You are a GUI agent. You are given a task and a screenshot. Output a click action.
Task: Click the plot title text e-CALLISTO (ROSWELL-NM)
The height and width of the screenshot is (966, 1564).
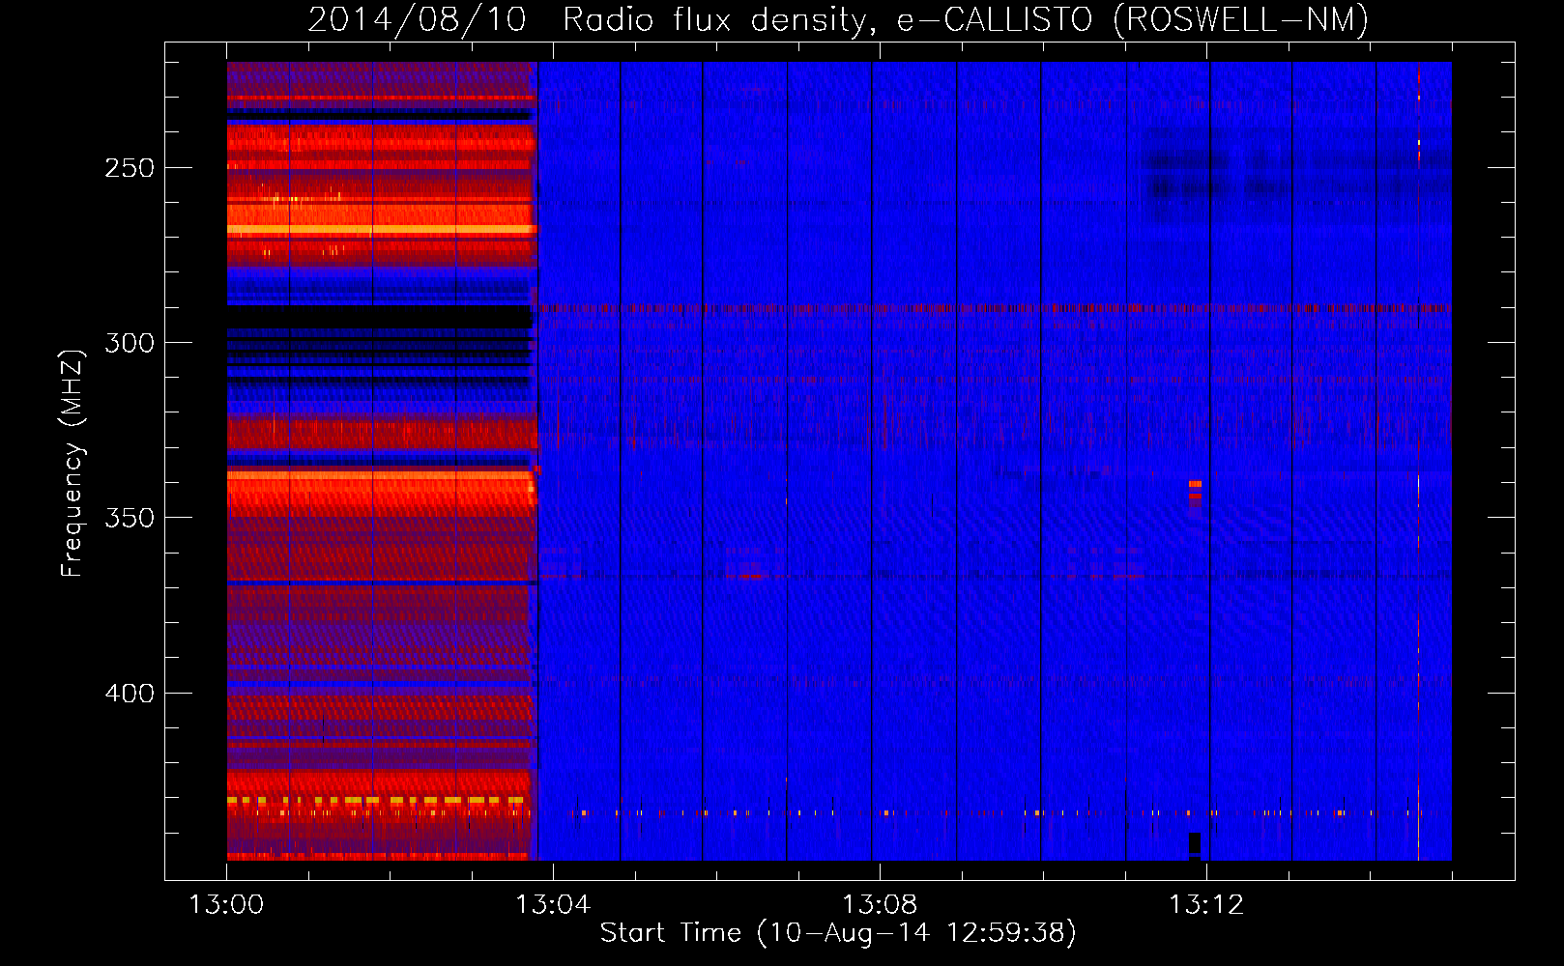1133,19
